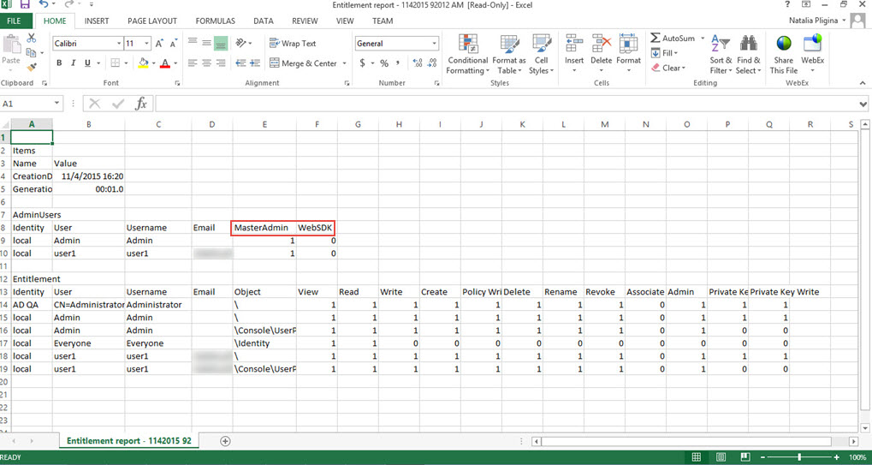Screen dimensions: 872x465
Task: Open the General number format dropdown
Action: click(434, 44)
